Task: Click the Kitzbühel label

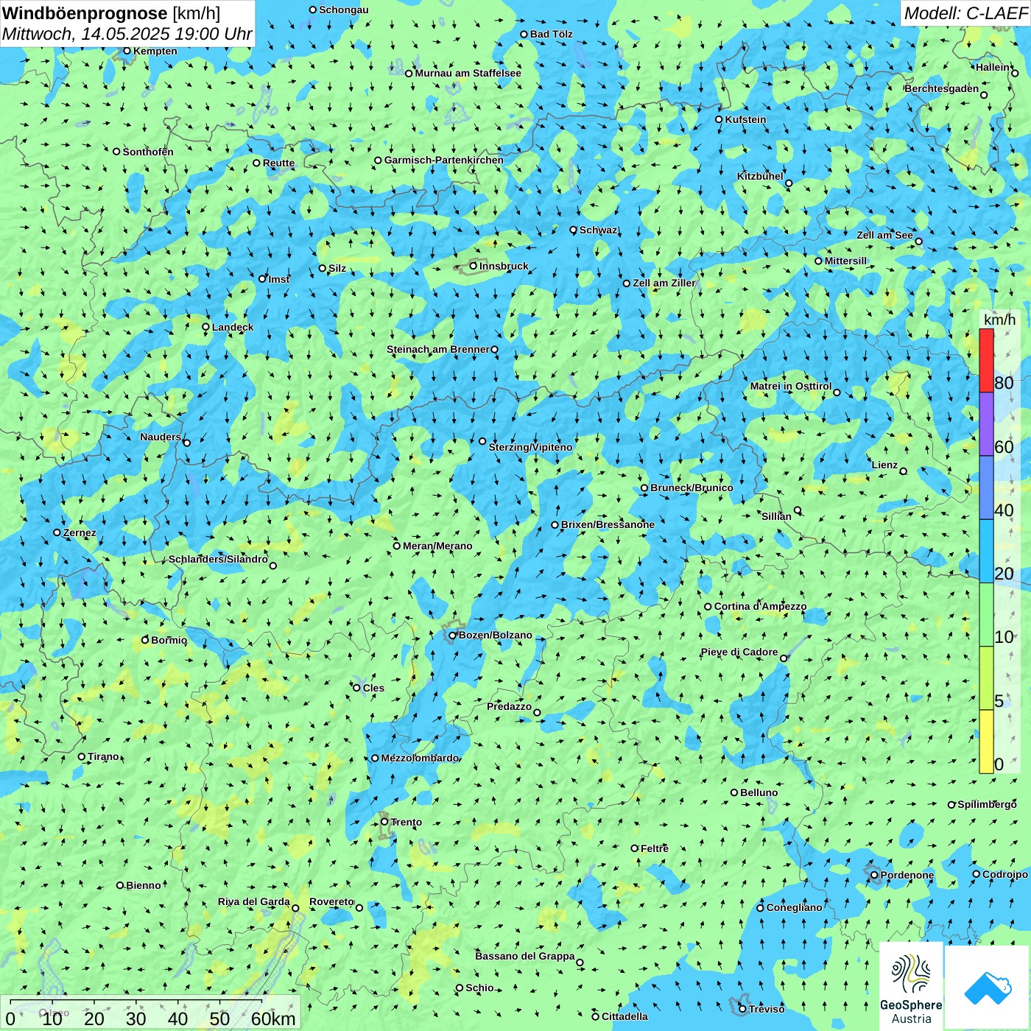Action: (760, 176)
